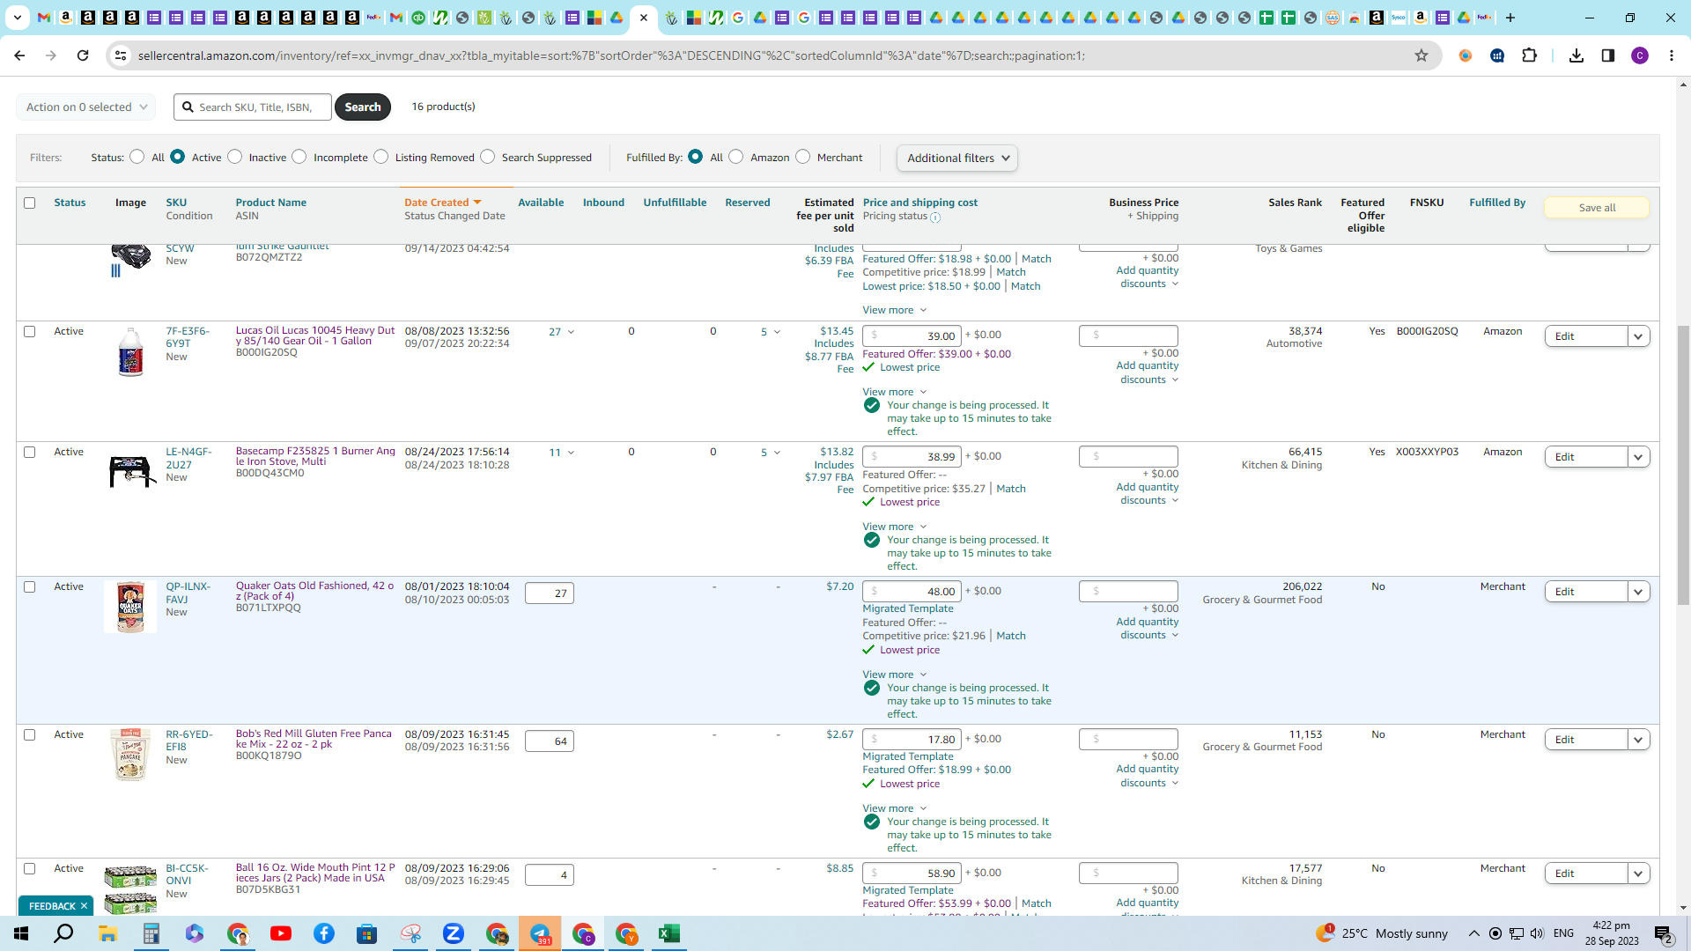1691x951 pixels.
Task: Open the Chrome profile avatar
Action: (1640, 55)
